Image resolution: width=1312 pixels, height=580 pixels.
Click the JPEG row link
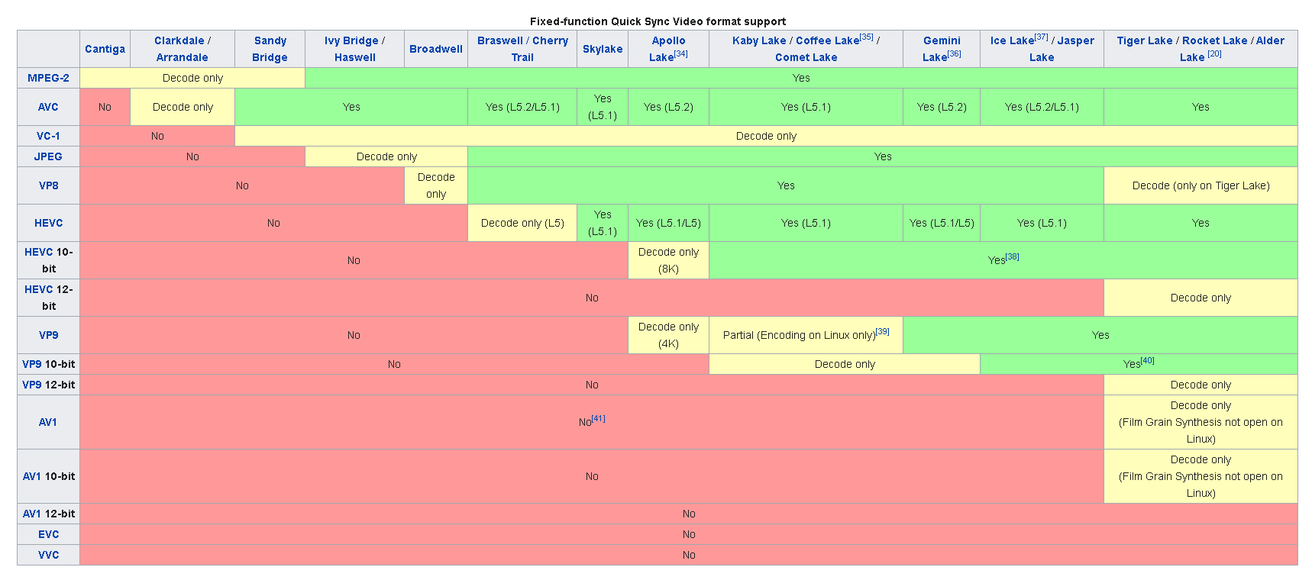coord(48,156)
